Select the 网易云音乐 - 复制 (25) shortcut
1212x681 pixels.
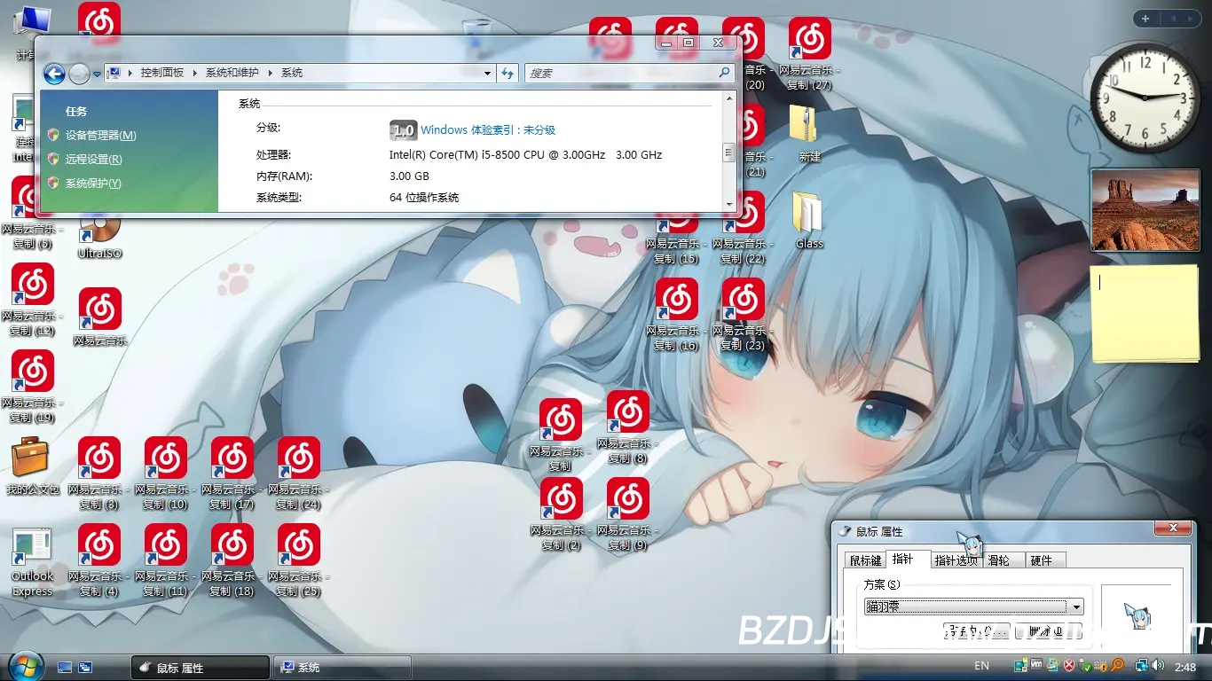pos(299,560)
